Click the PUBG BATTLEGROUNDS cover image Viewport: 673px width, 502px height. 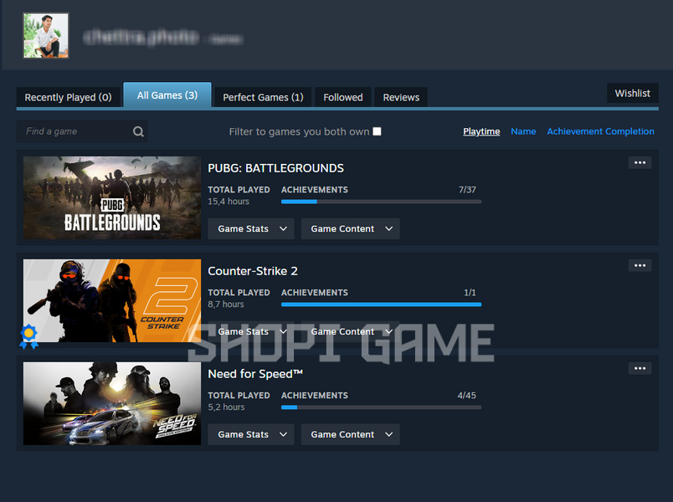(x=112, y=197)
